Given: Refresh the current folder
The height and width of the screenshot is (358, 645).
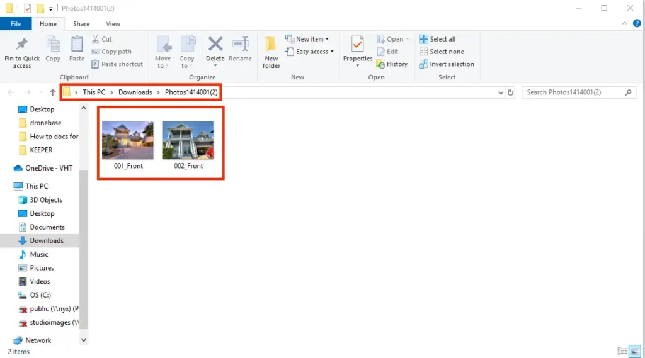Looking at the screenshot, I should click(x=510, y=92).
